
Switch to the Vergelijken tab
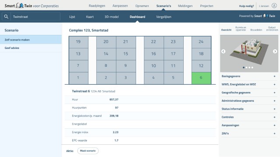pos(164,17)
